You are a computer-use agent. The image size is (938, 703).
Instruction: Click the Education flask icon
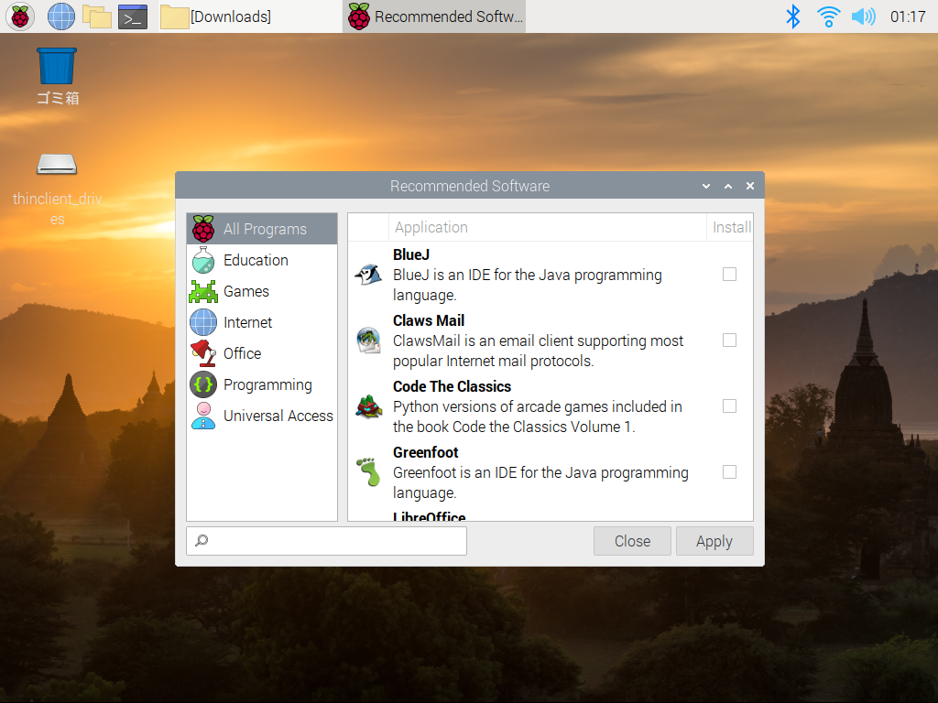(x=203, y=260)
